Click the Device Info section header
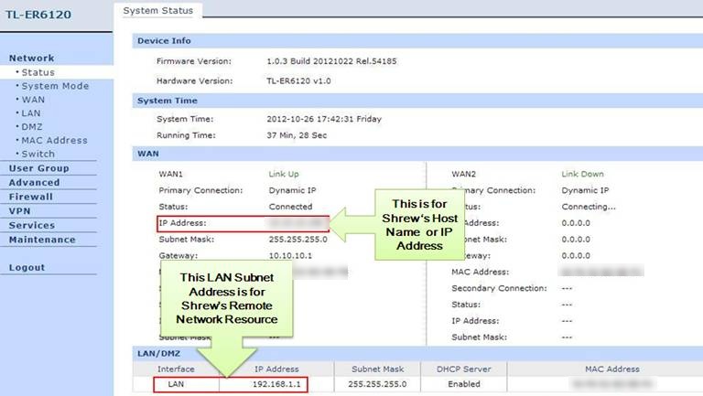The width and height of the screenshot is (703, 396). point(164,41)
